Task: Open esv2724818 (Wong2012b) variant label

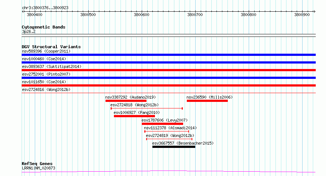Action: 134,105
